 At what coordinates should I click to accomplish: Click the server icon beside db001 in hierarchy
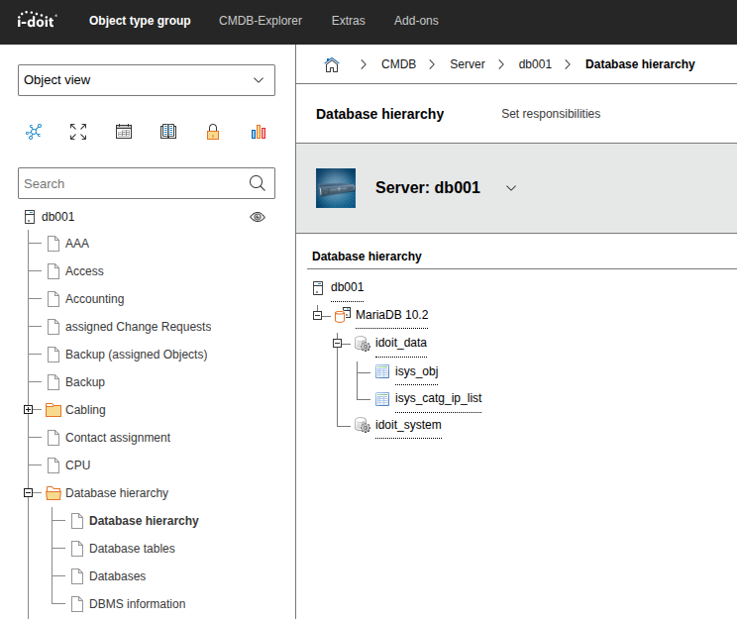click(318, 287)
